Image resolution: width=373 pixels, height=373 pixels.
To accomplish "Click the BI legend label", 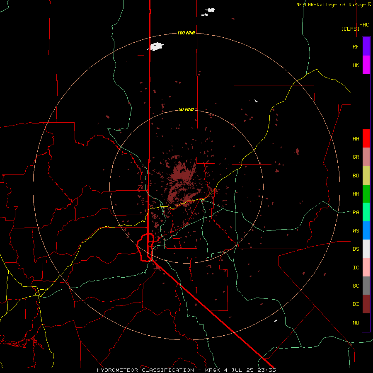I will [x=356, y=304].
